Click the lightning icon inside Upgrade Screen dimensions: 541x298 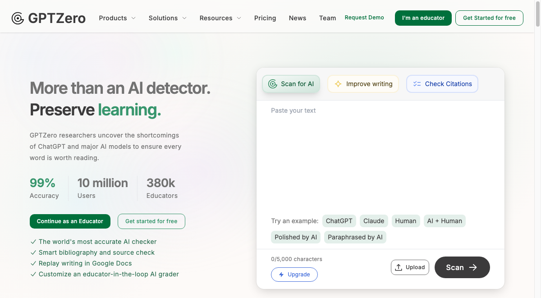pyautogui.click(x=281, y=275)
